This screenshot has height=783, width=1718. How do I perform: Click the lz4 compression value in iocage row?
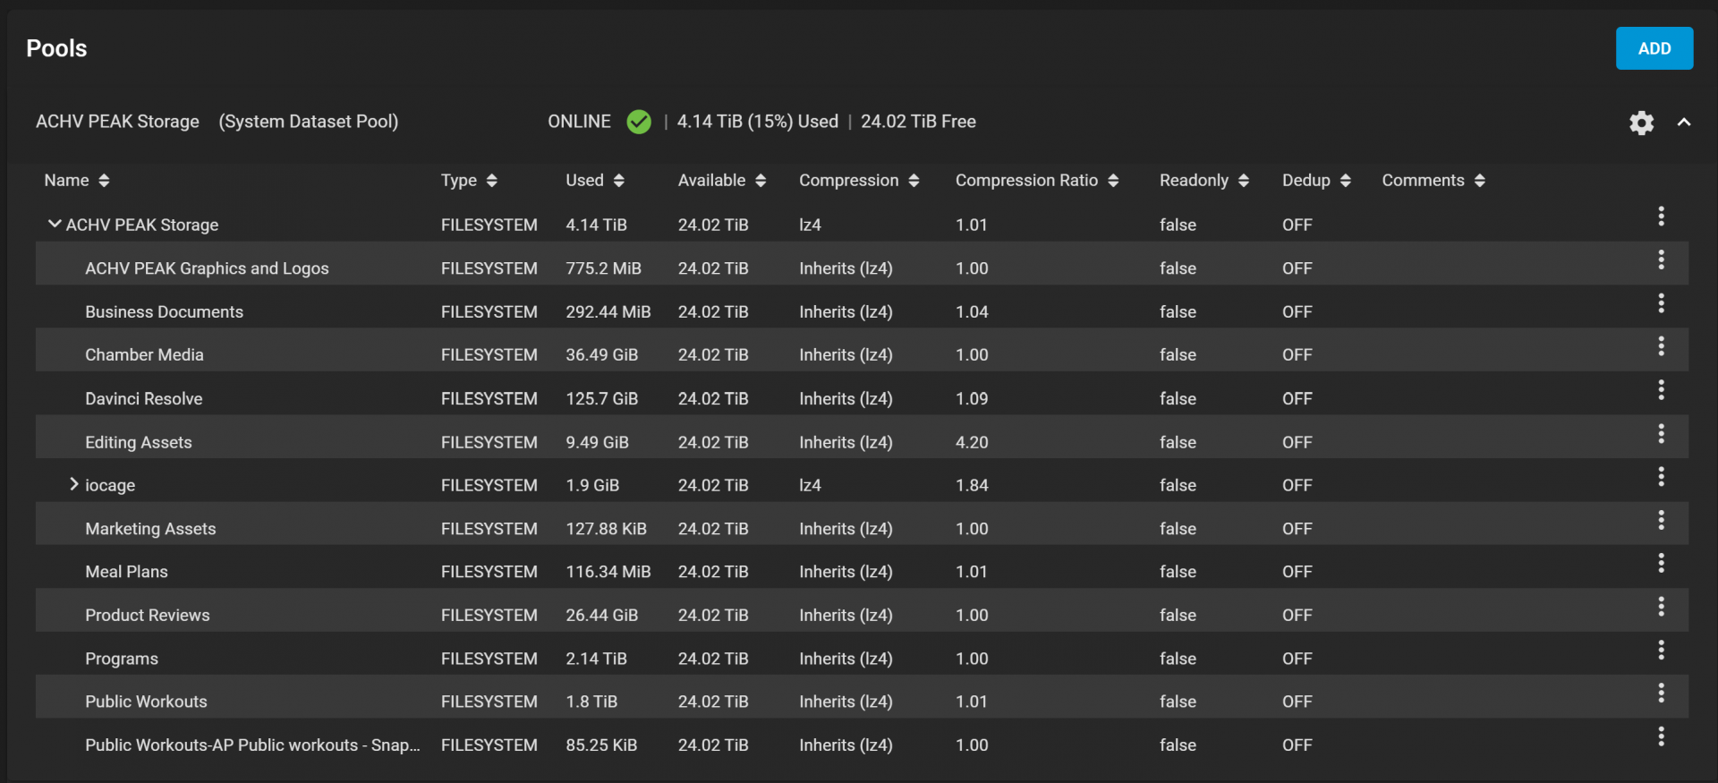810,486
